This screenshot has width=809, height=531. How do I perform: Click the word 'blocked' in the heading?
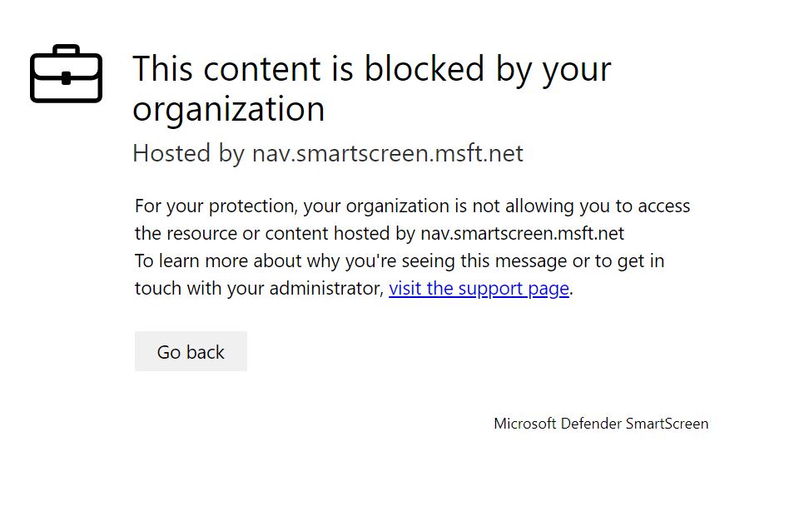point(424,68)
